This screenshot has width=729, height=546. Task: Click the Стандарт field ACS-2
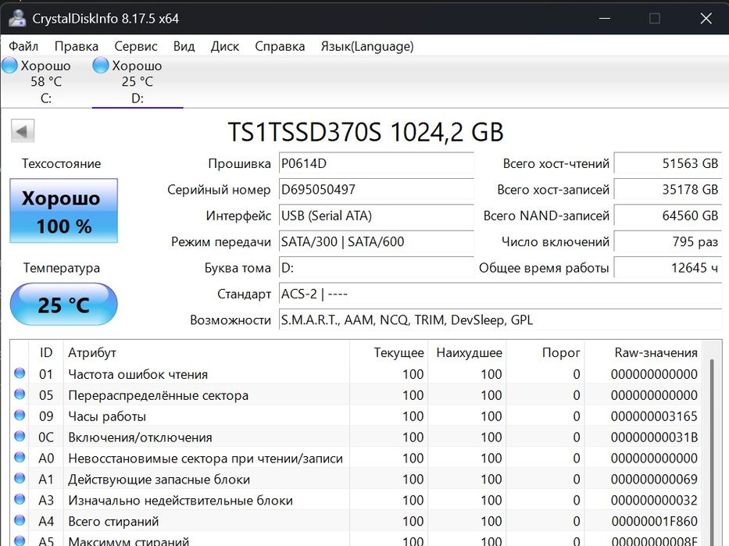(500, 294)
